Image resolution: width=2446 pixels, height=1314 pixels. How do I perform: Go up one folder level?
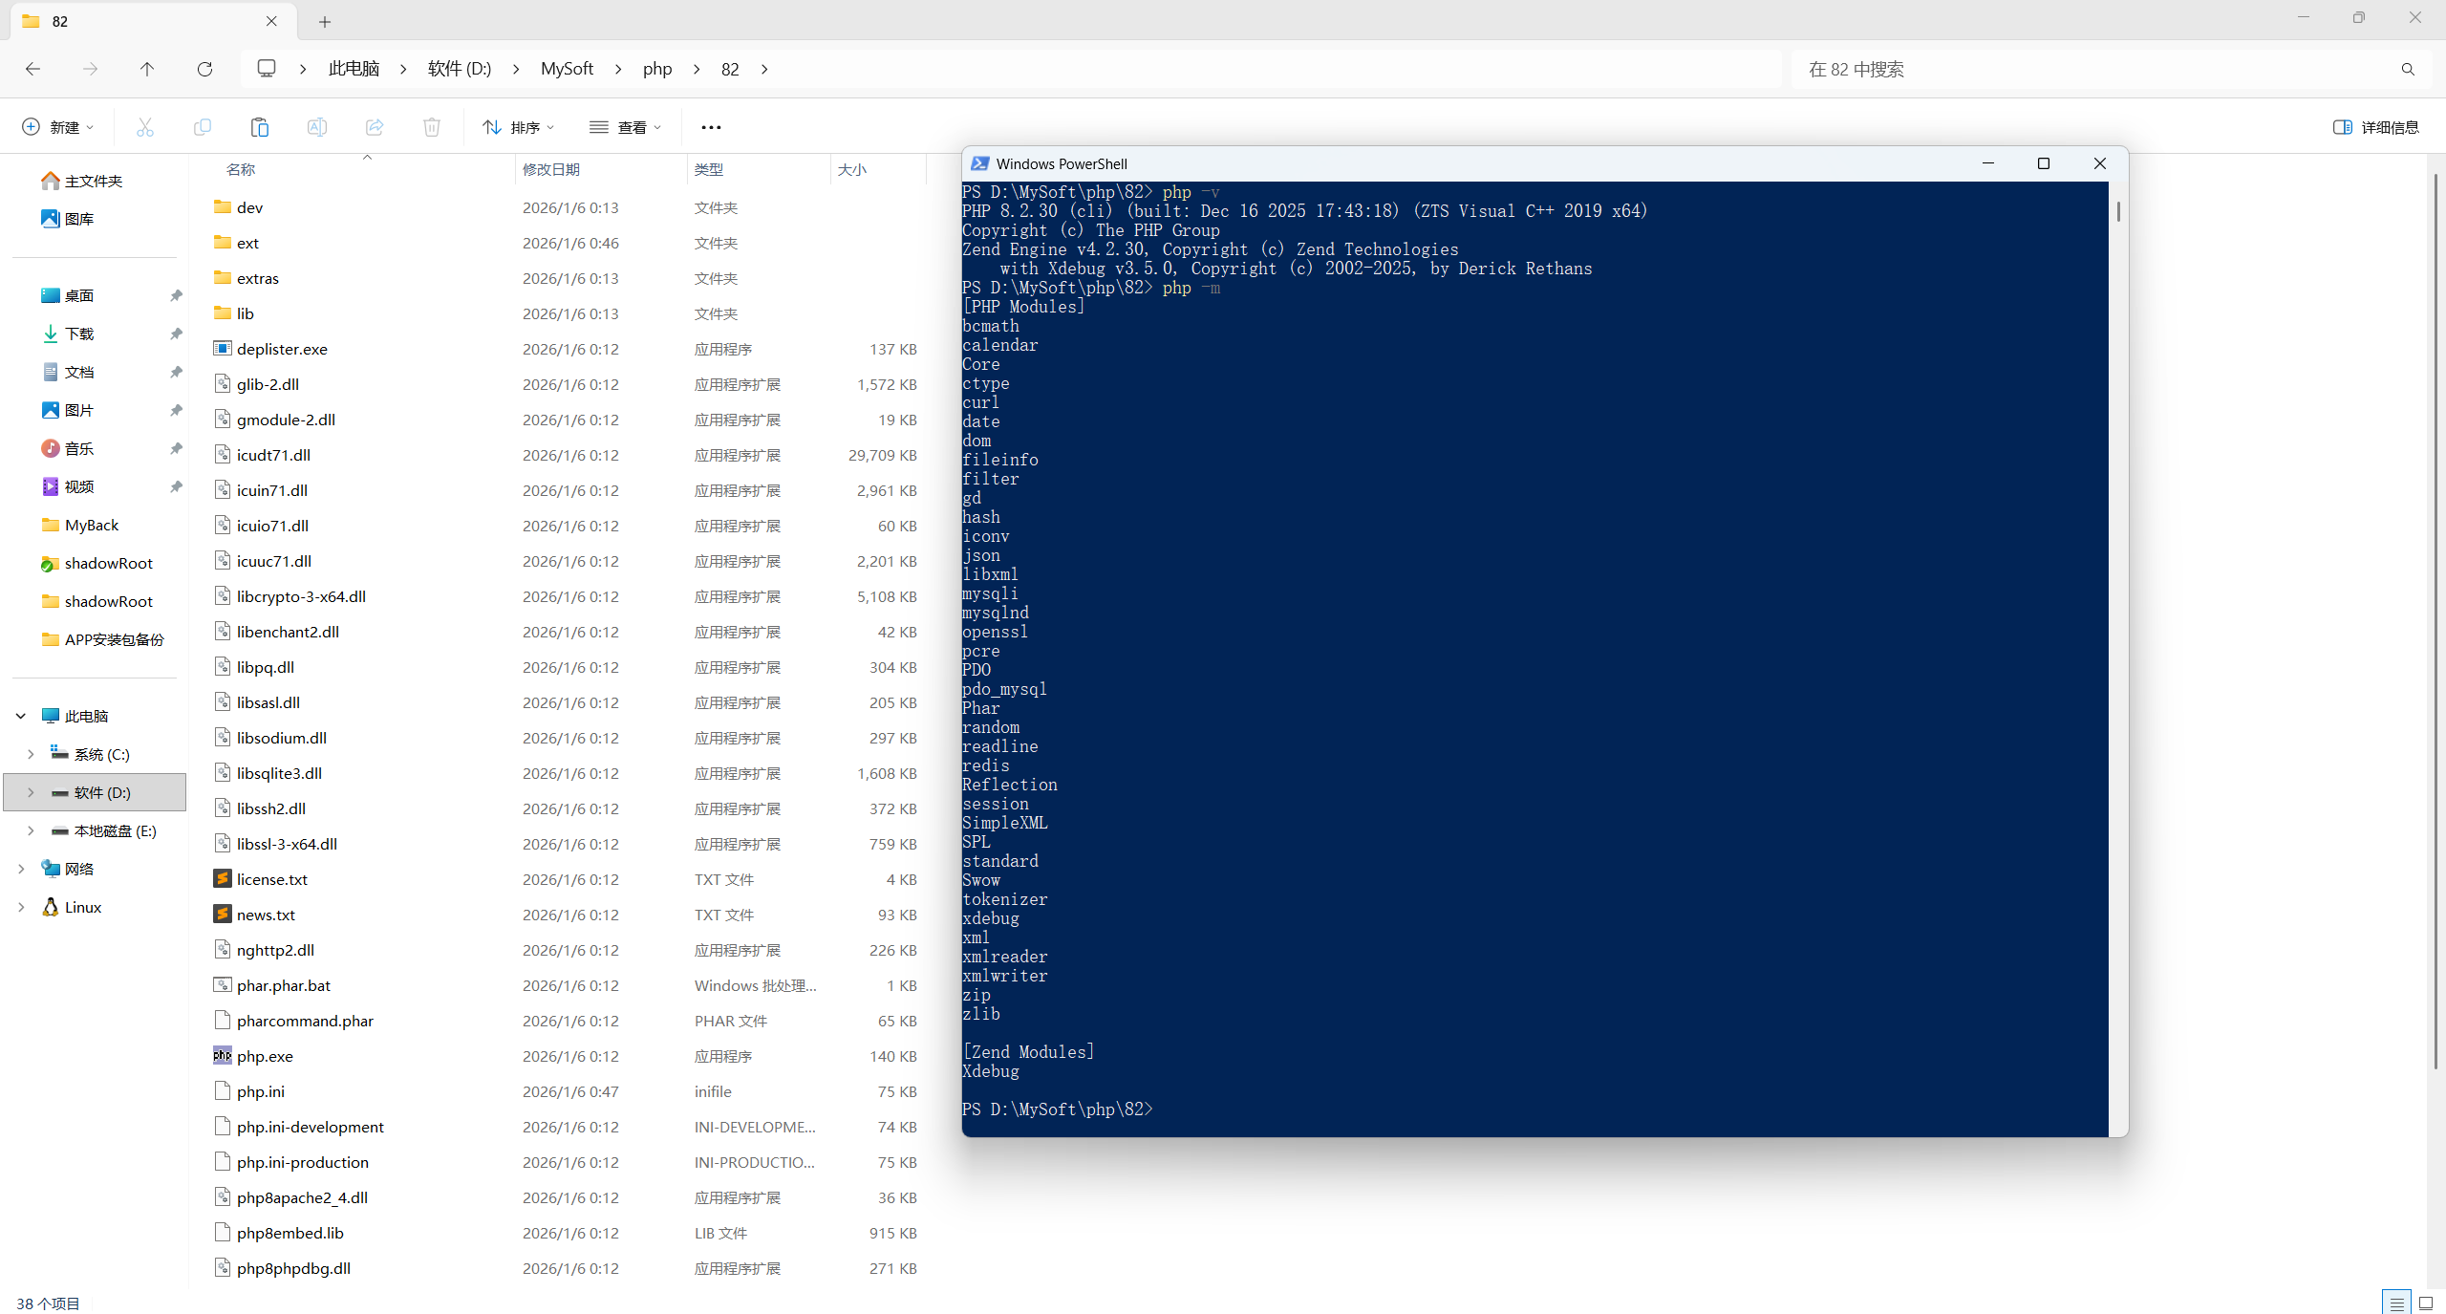pyautogui.click(x=147, y=69)
